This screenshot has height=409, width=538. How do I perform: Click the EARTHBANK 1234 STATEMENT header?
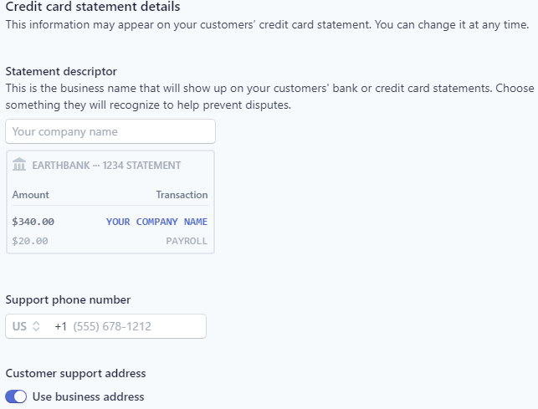[106, 166]
